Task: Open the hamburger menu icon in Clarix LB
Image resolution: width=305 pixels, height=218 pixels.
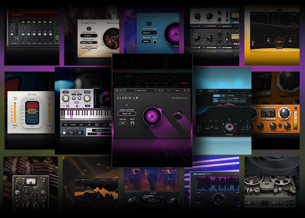Action: [188, 90]
